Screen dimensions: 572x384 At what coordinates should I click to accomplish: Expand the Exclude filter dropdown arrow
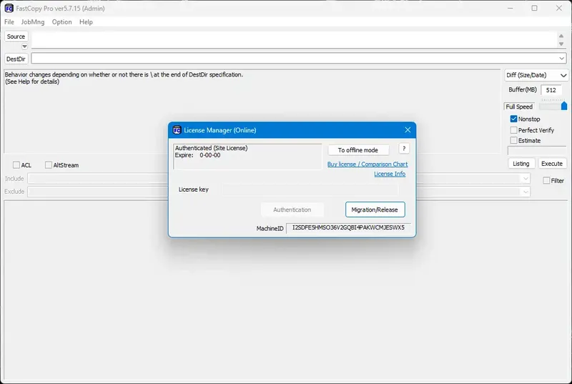[x=526, y=192]
